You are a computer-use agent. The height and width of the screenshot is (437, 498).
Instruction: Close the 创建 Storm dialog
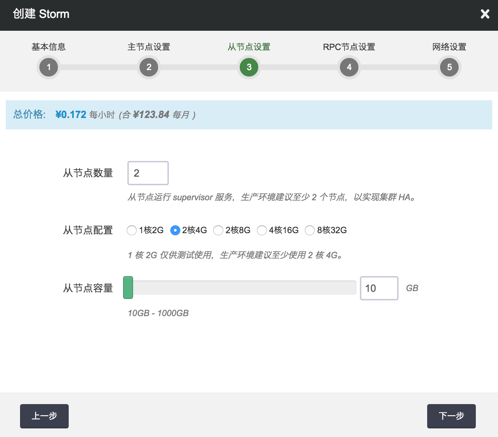tap(485, 14)
